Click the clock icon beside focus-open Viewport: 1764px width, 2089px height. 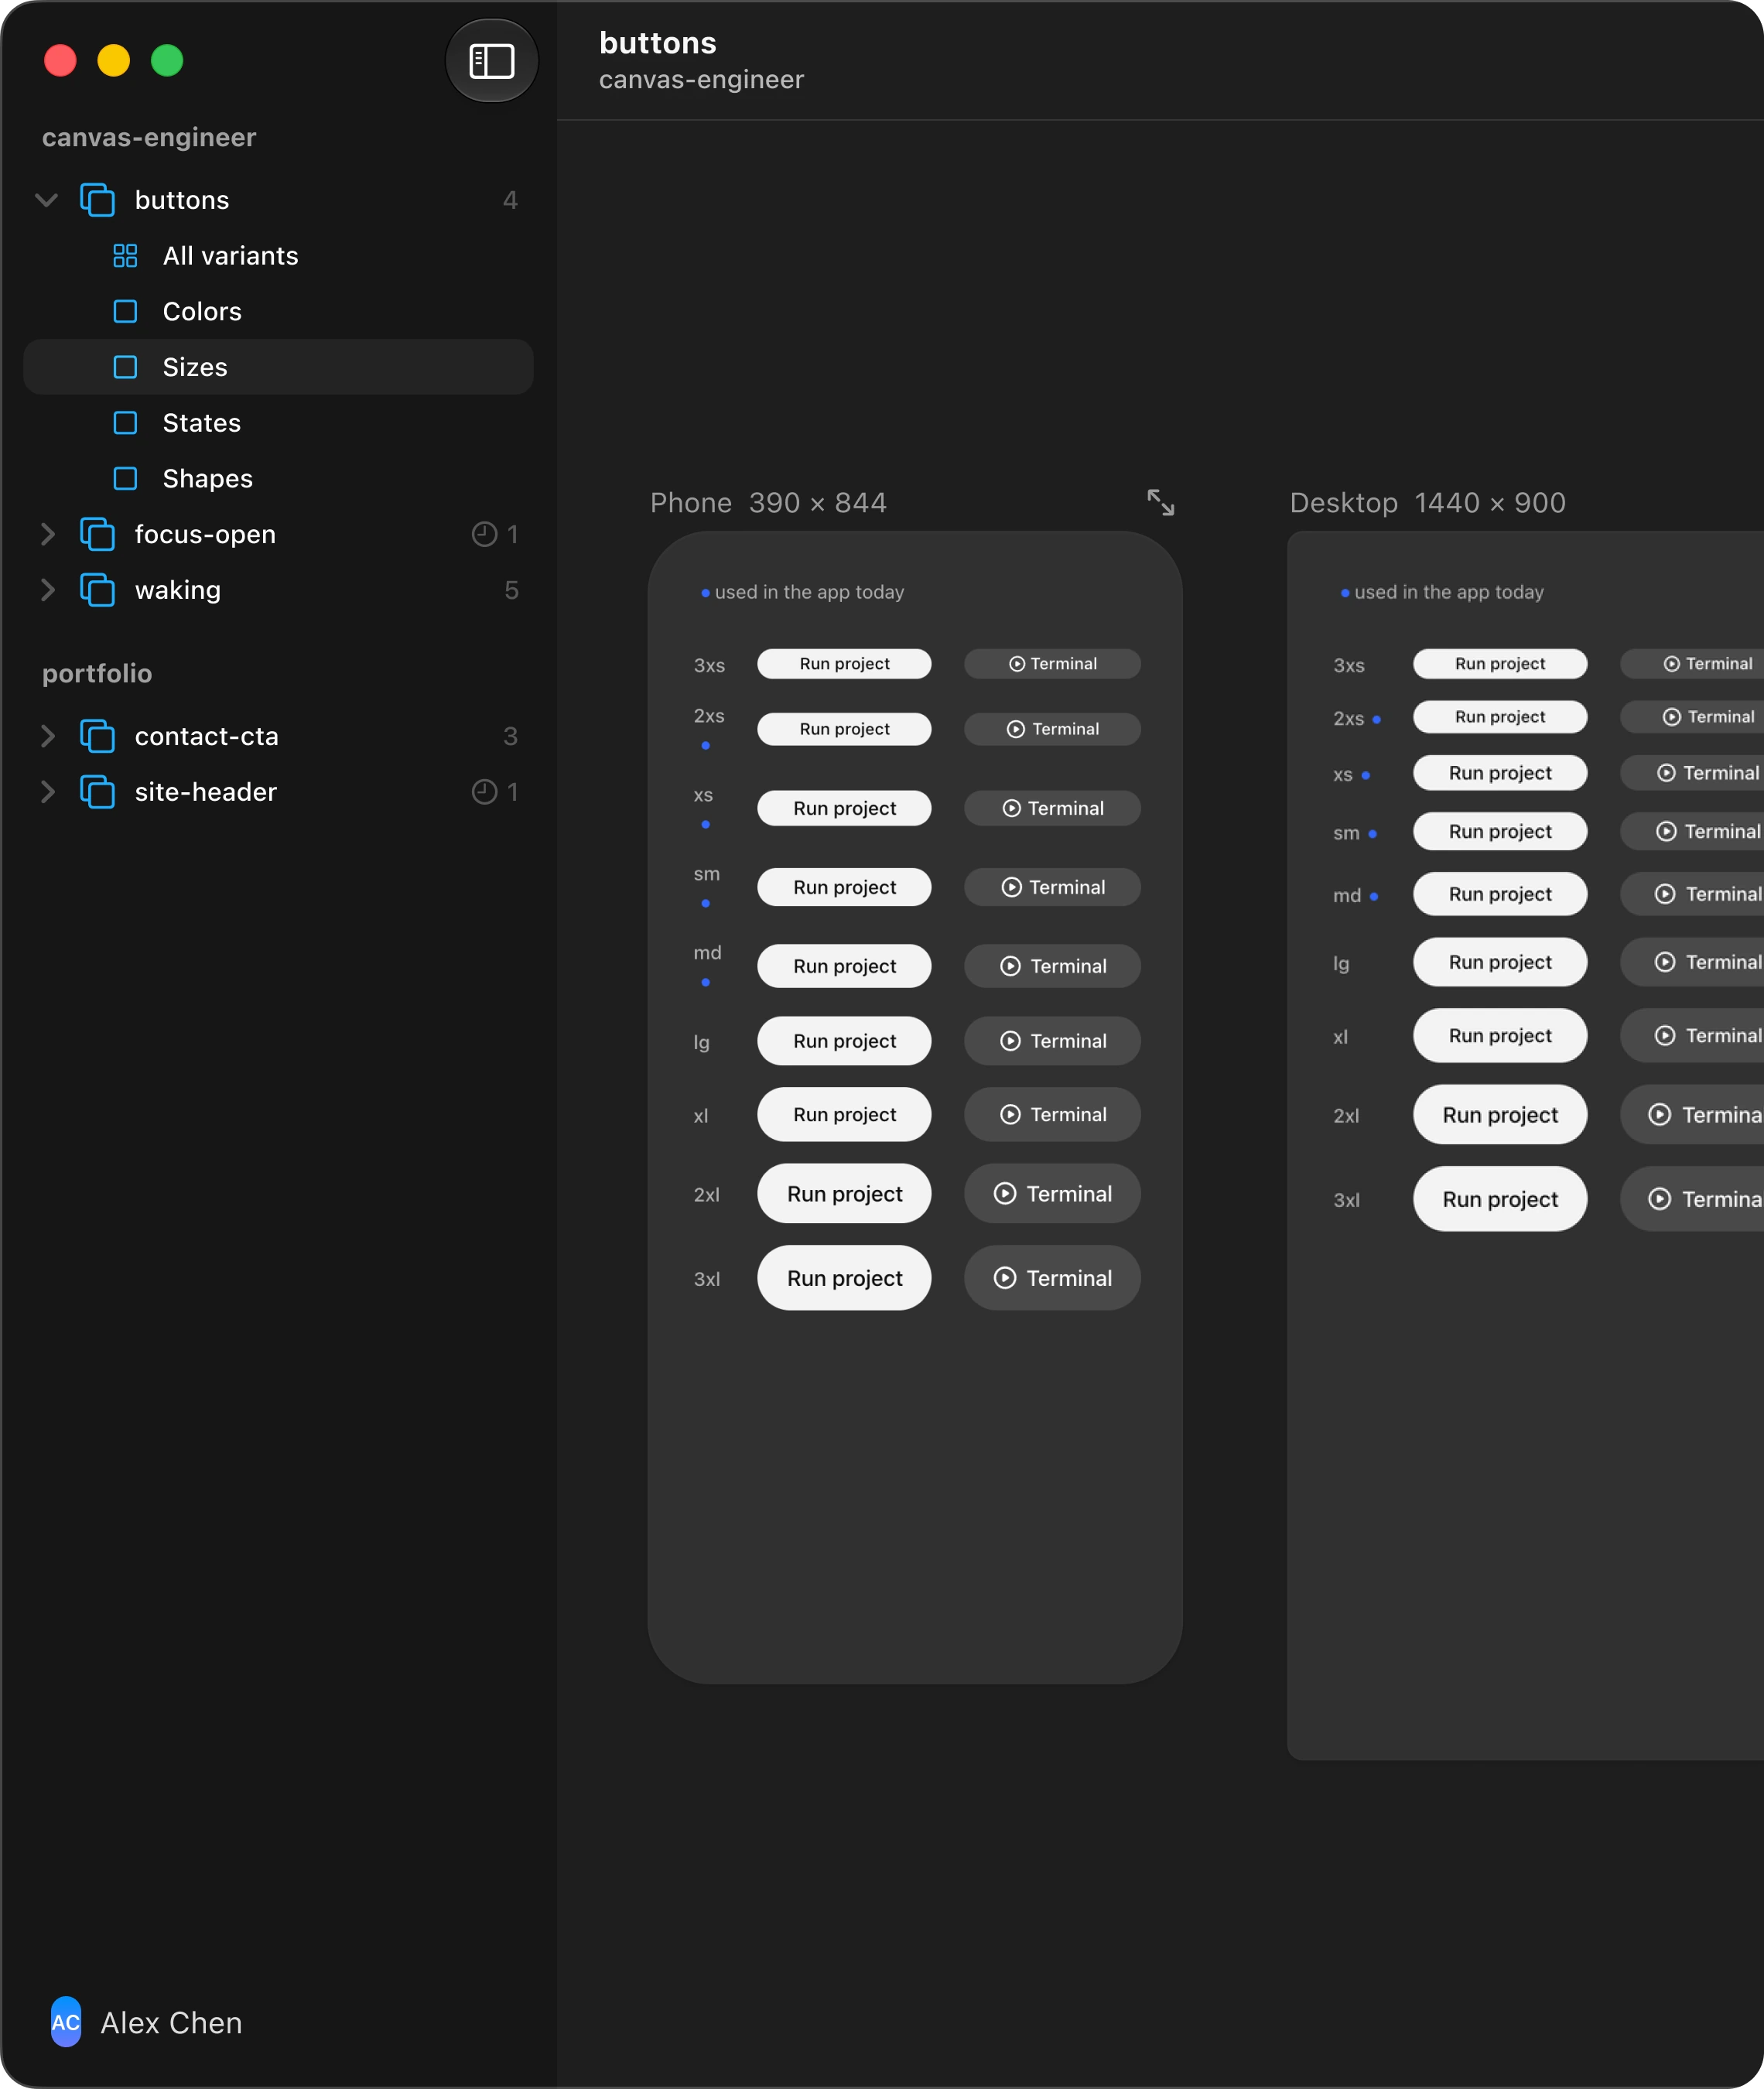click(484, 534)
